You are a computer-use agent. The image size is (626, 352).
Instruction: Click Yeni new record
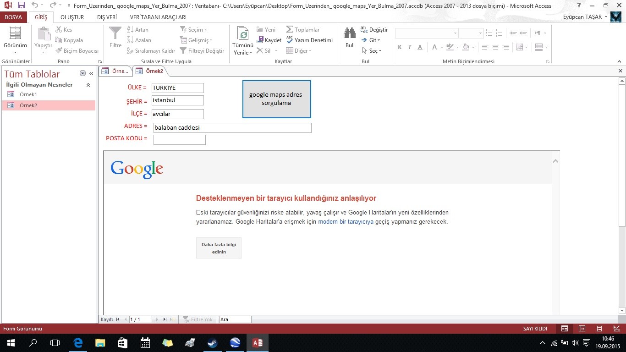266,29
